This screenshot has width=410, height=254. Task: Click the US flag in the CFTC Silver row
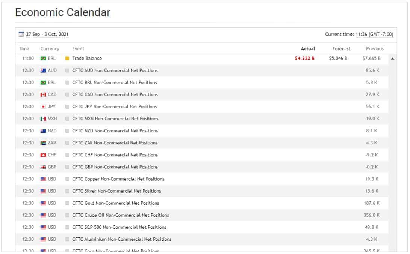(43, 191)
